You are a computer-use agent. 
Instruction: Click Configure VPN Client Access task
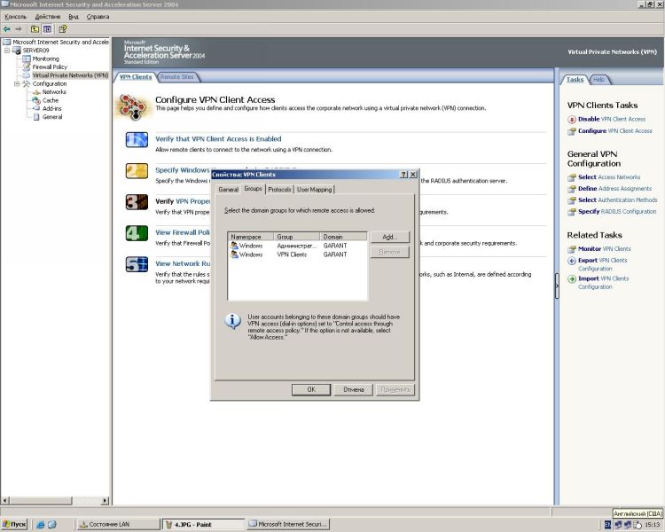[615, 130]
